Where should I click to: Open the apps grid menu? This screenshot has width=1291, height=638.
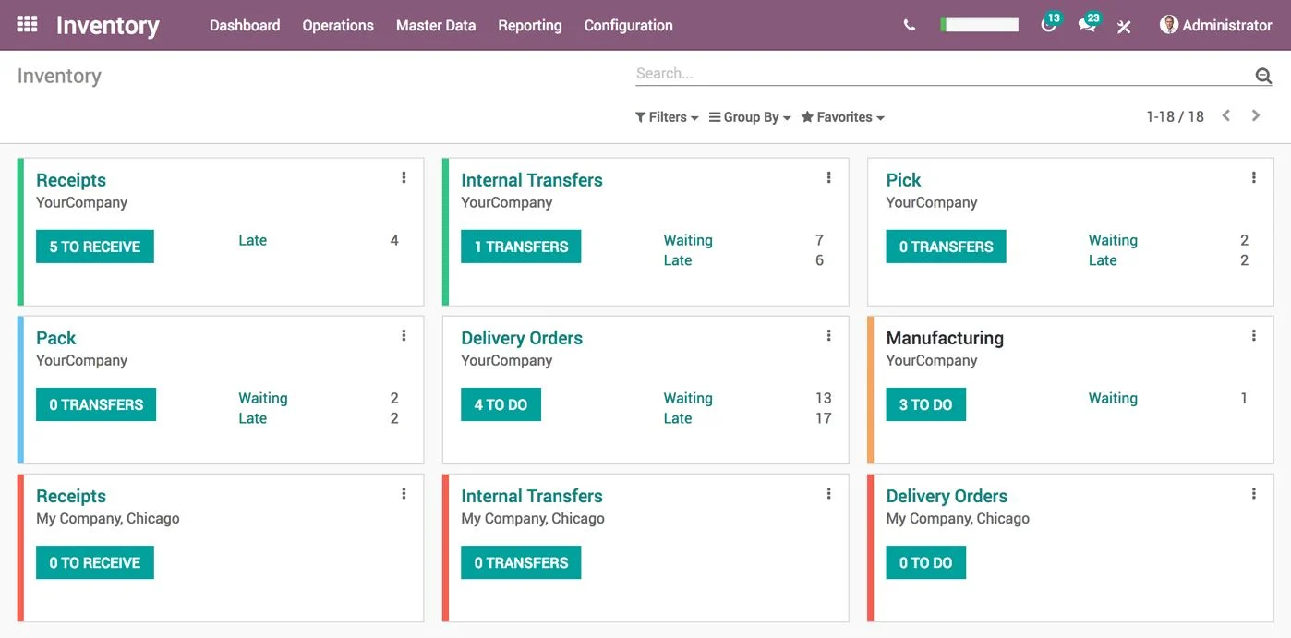(25, 23)
